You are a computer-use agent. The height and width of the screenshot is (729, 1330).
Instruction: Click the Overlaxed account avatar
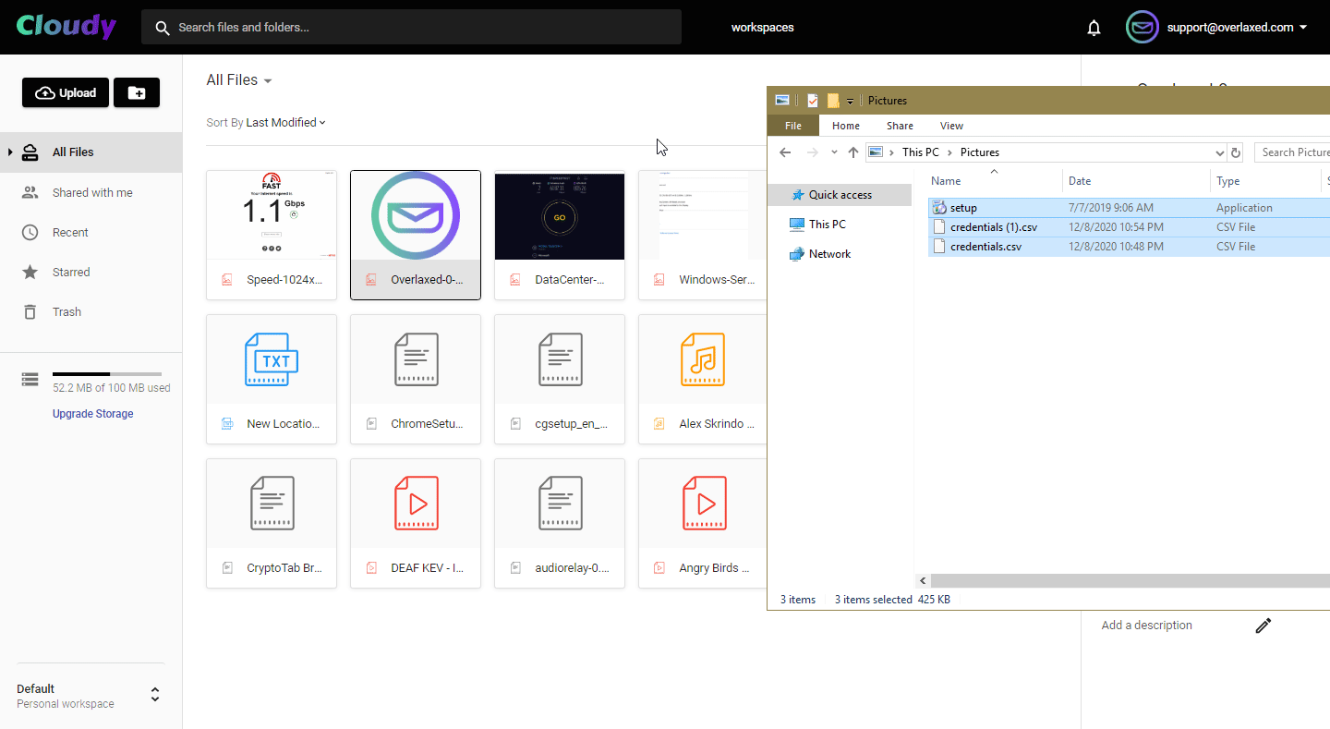point(1143,27)
